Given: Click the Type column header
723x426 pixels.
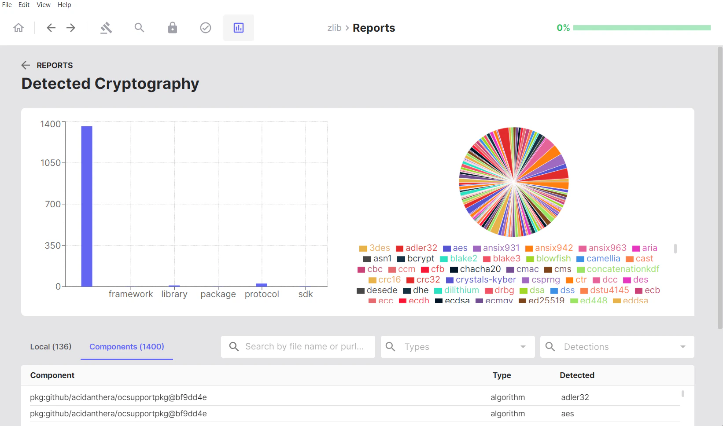Looking at the screenshot, I should (502, 375).
